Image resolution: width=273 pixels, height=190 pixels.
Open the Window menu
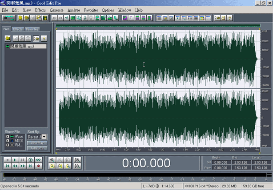coord(124,10)
